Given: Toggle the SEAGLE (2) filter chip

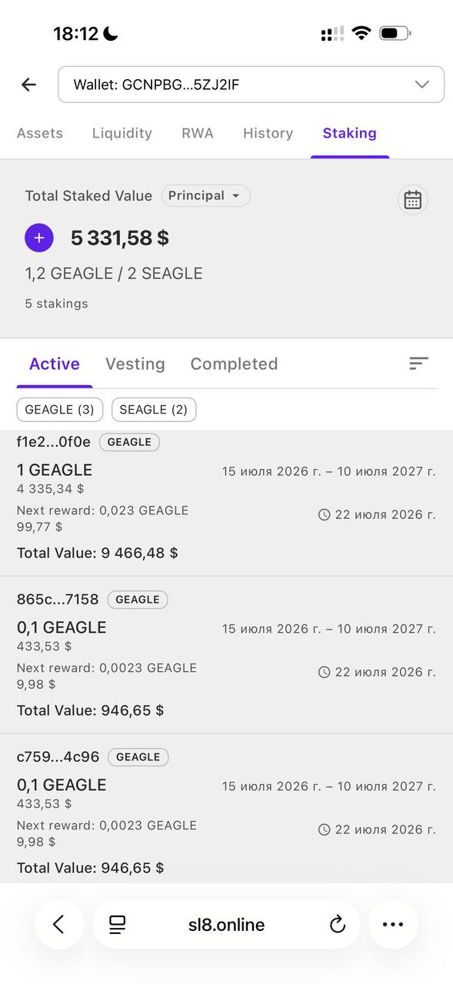Looking at the screenshot, I should point(154,410).
